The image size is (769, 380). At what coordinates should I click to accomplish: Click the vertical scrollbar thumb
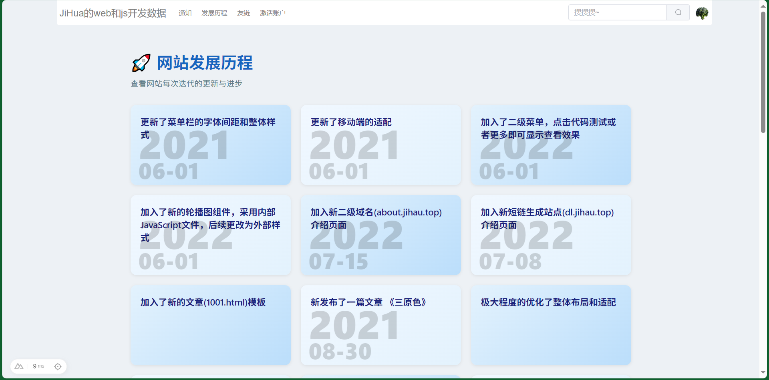763,72
